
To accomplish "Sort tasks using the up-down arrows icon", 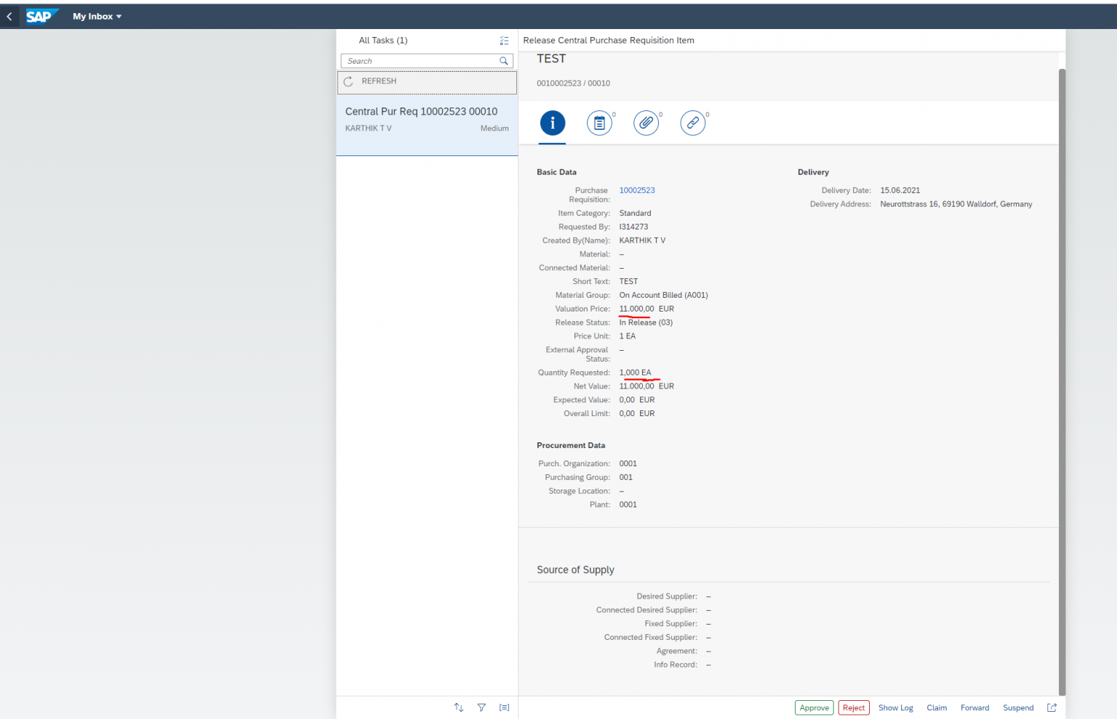I will [x=458, y=707].
